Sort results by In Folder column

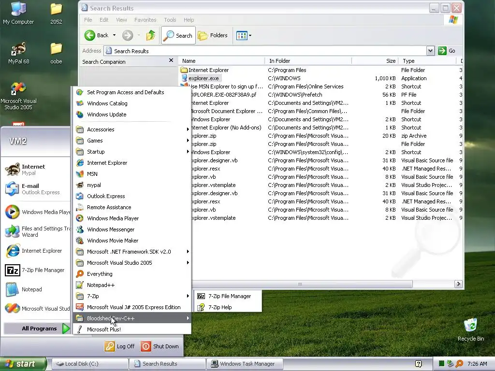308,61
